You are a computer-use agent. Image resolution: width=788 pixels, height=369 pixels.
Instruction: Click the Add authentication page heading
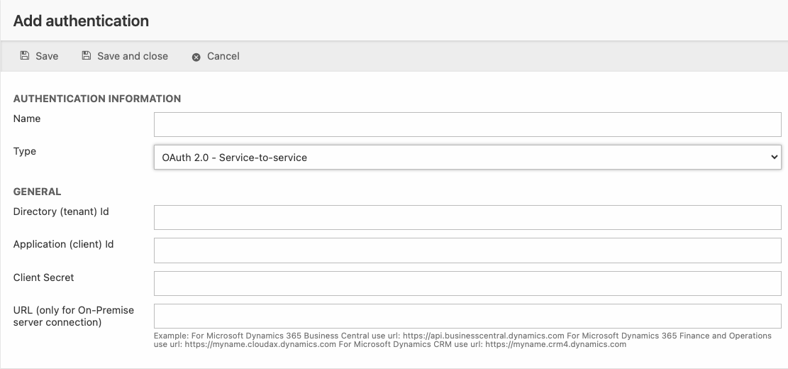click(x=81, y=21)
